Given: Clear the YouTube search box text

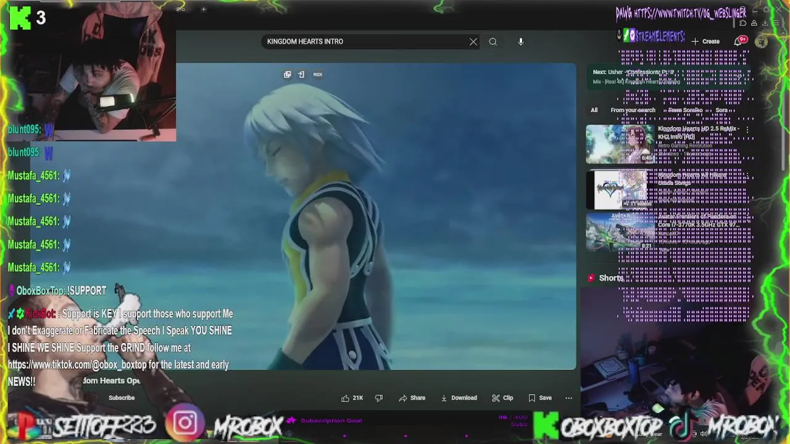Looking at the screenshot, I should (x=473, y=41).
